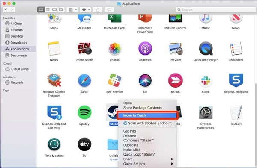Viewport: 257px width, 168px height.
Task: Choose Scan with Sophos Endpoint
Action: pos(147,123)
